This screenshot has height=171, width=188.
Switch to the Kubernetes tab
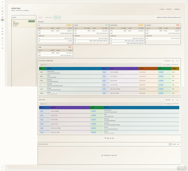click(49, 18)
